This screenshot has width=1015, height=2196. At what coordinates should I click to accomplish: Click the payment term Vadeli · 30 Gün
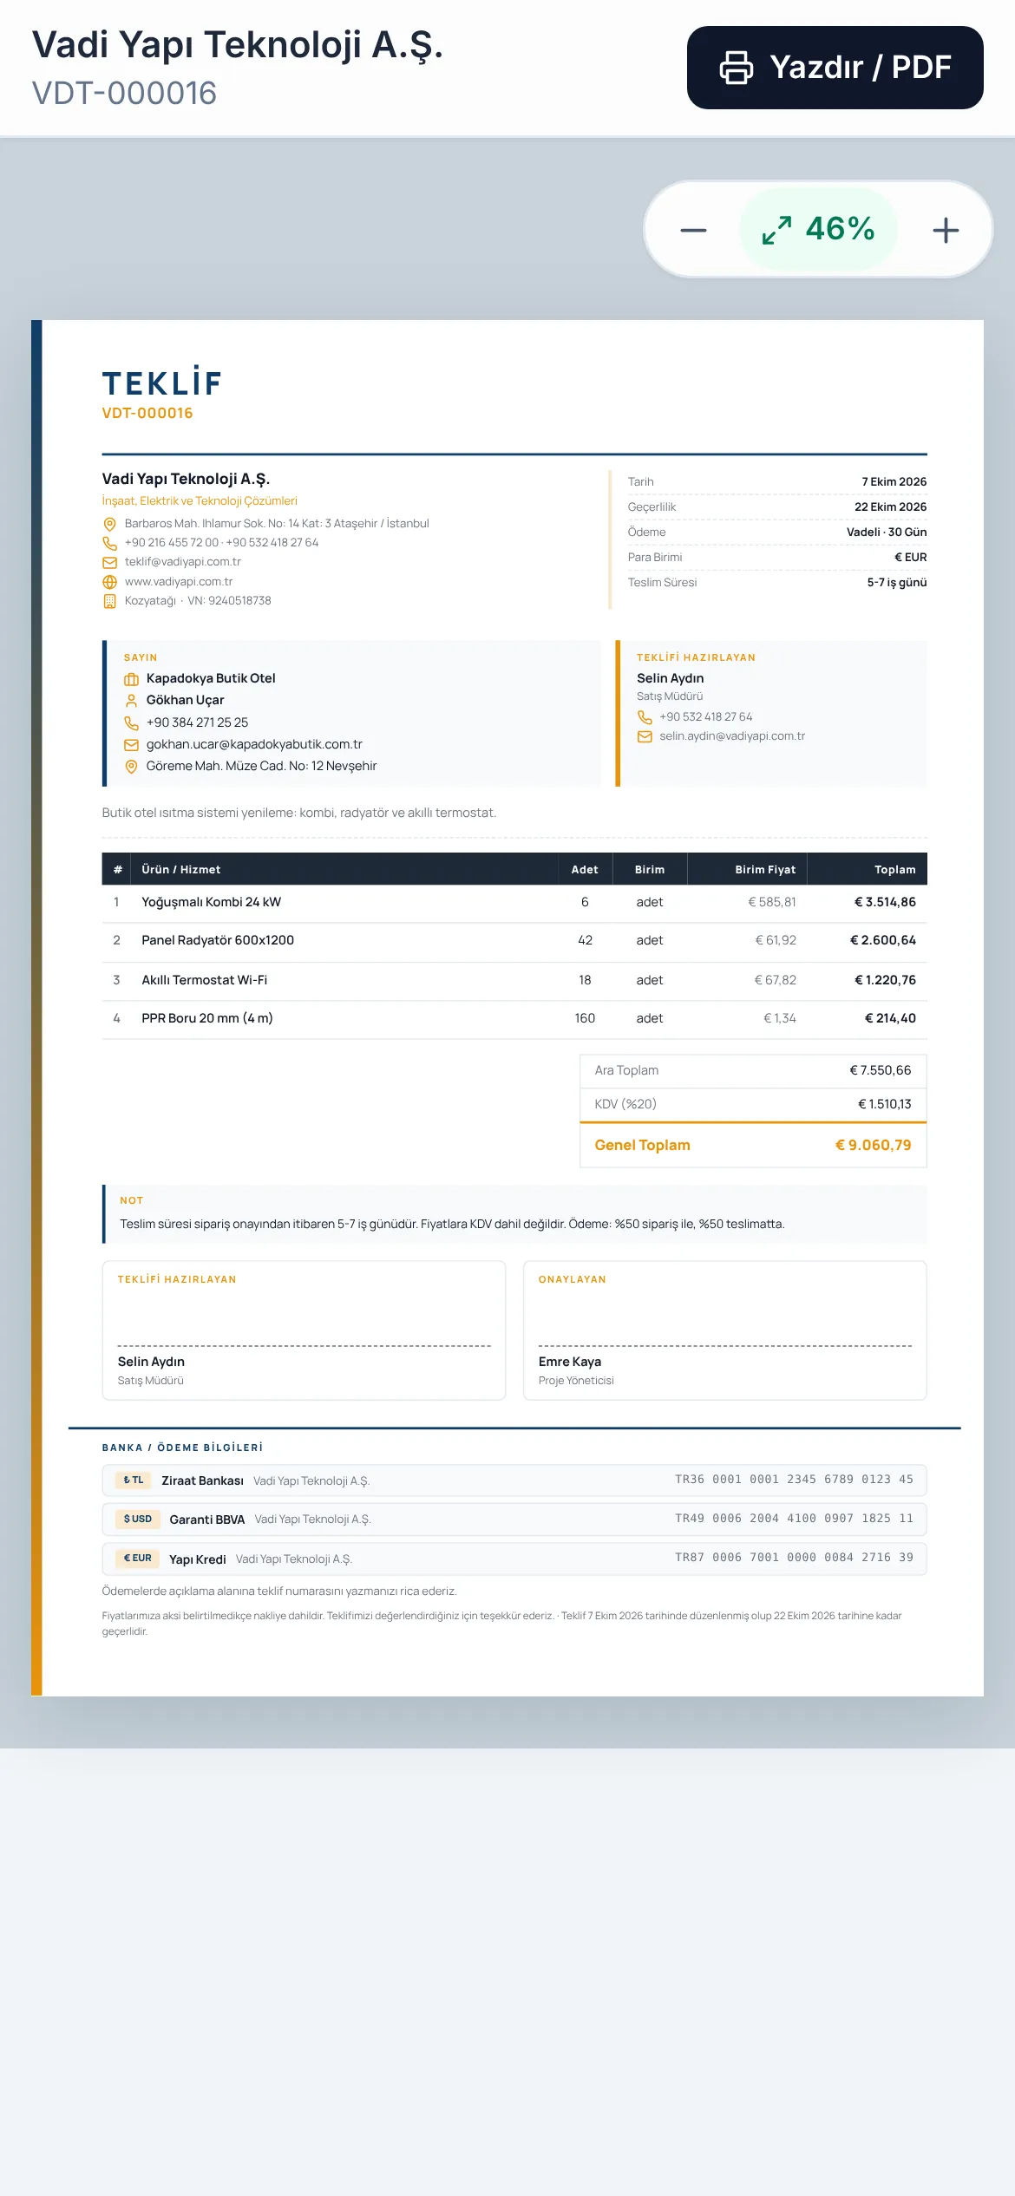(887, 533)
